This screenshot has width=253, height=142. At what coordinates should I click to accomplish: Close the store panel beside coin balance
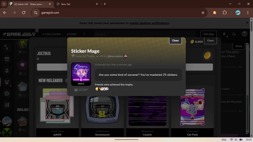210,41
